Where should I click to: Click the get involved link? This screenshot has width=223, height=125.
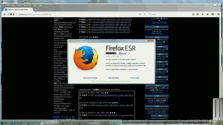tap(133, 69)
